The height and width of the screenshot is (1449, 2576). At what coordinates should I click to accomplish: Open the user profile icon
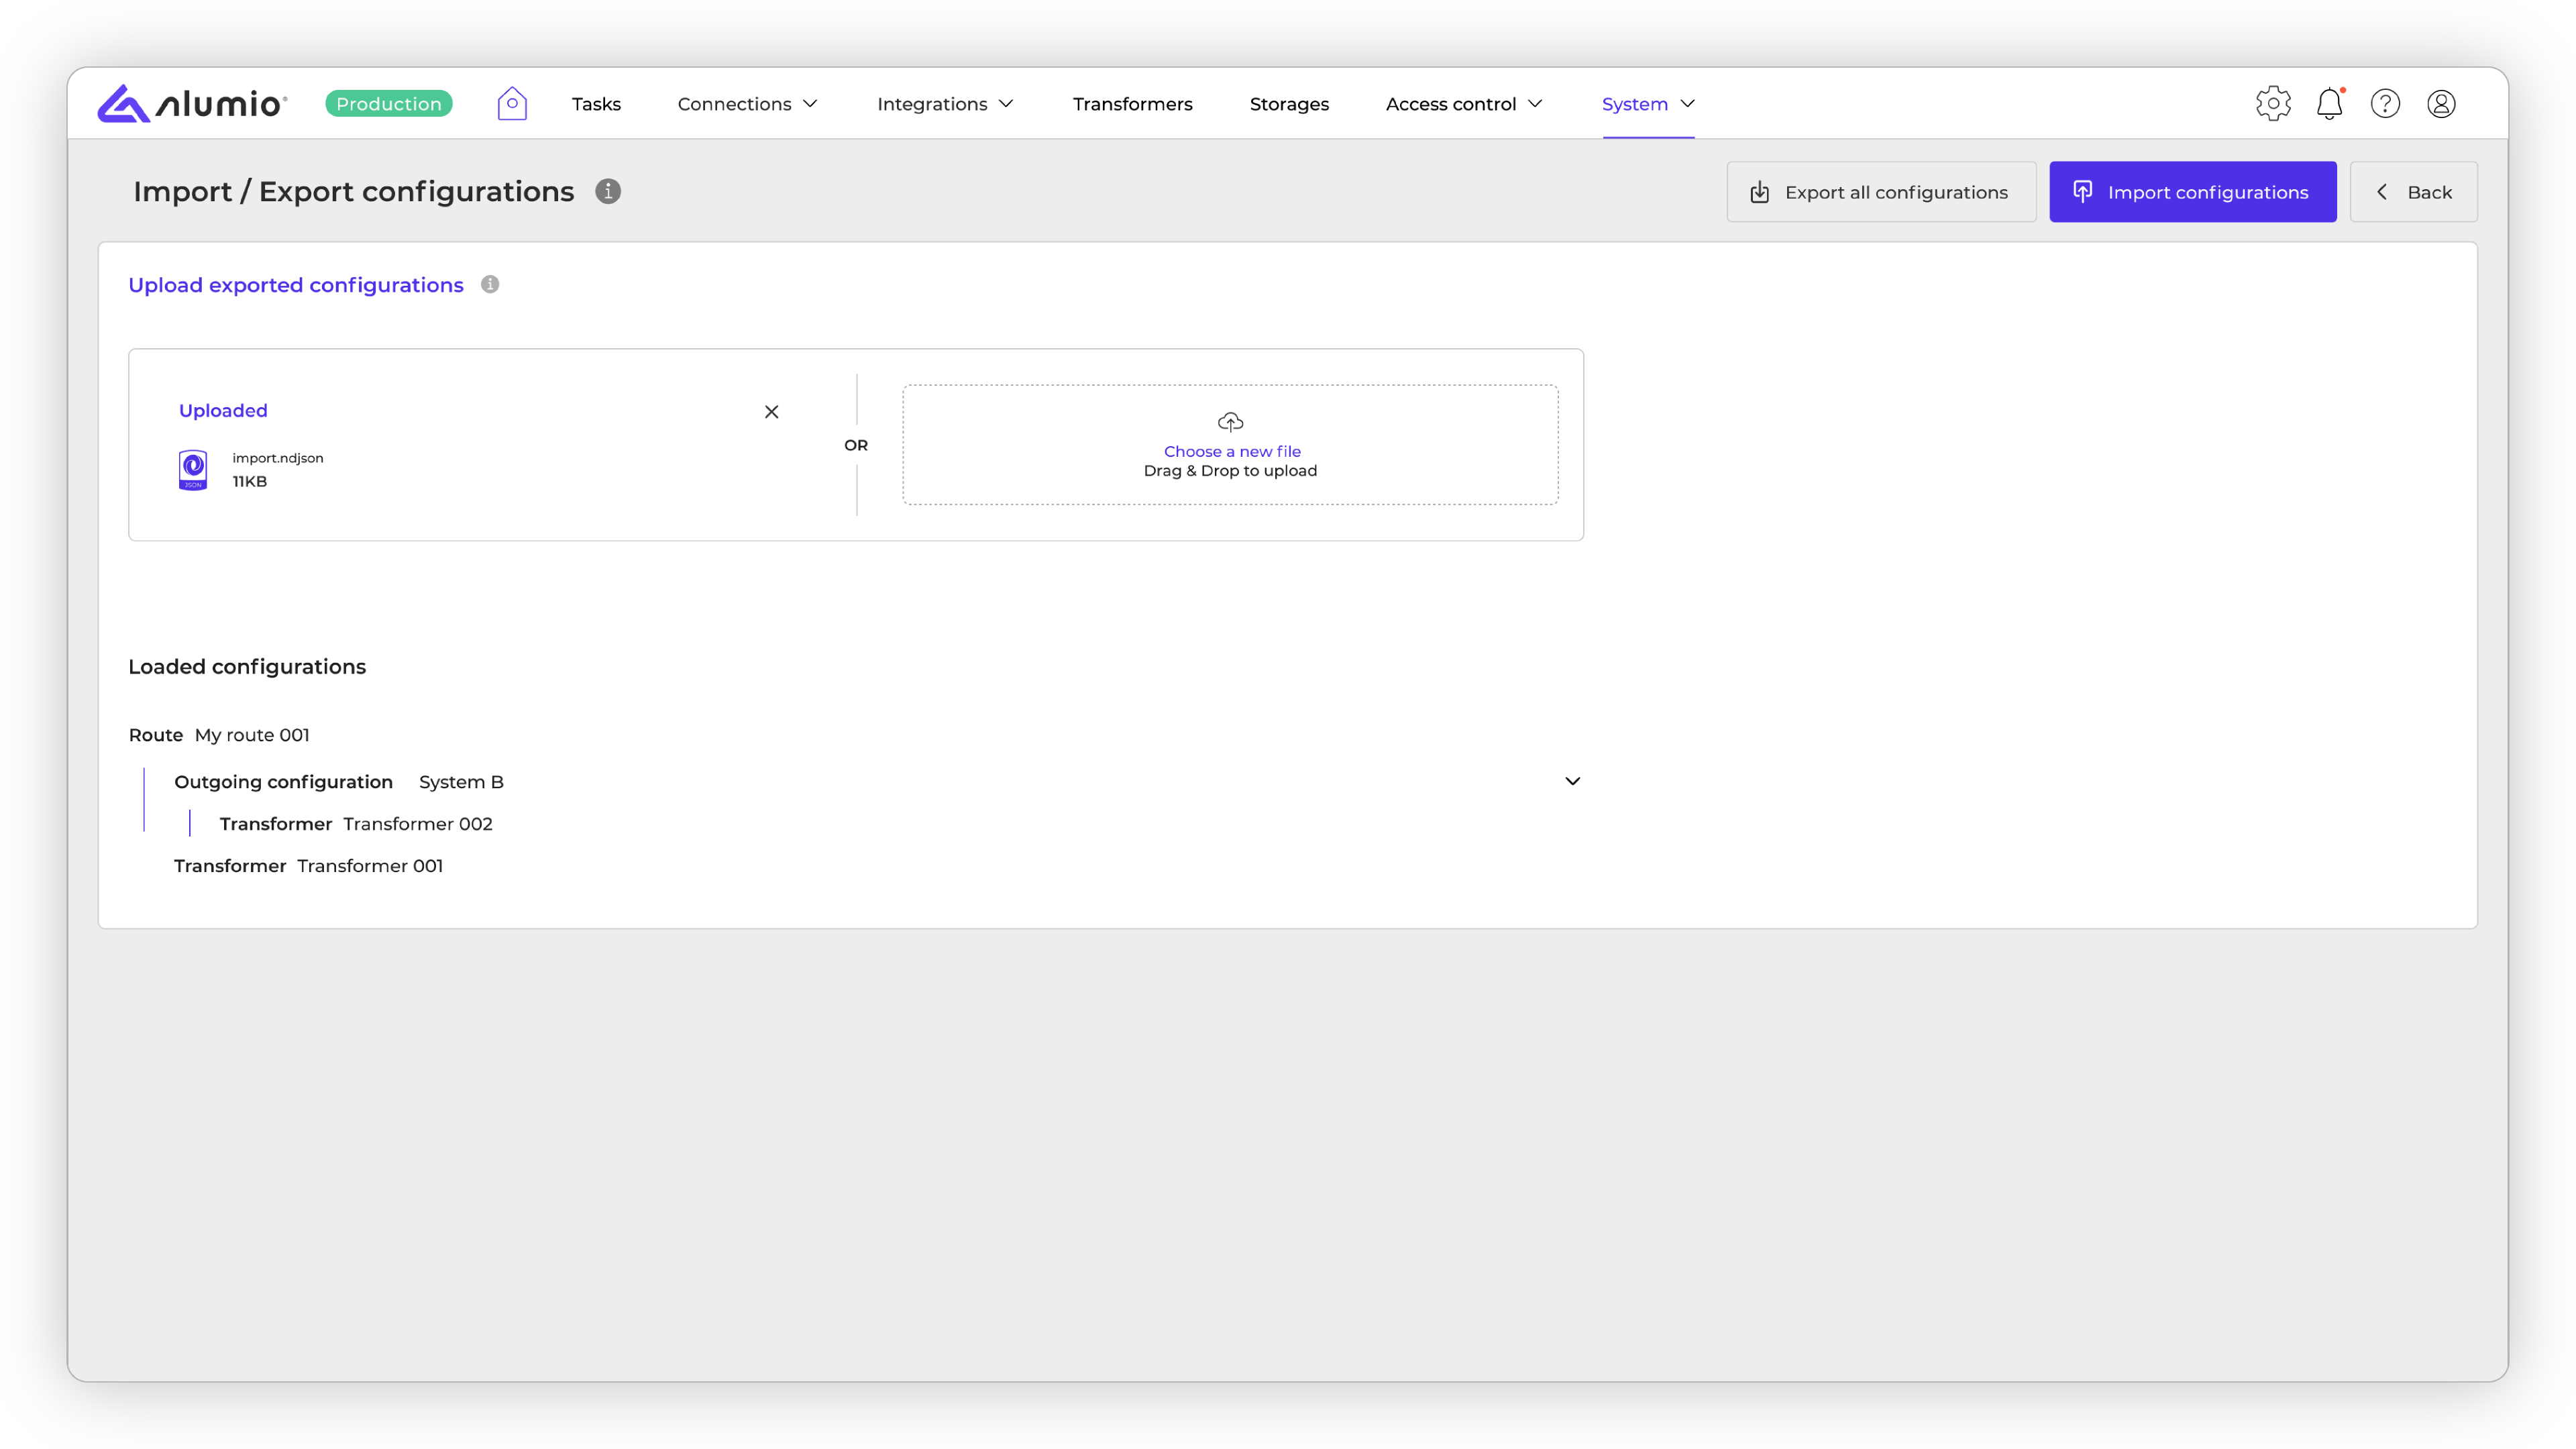(x=2441, y=103)
